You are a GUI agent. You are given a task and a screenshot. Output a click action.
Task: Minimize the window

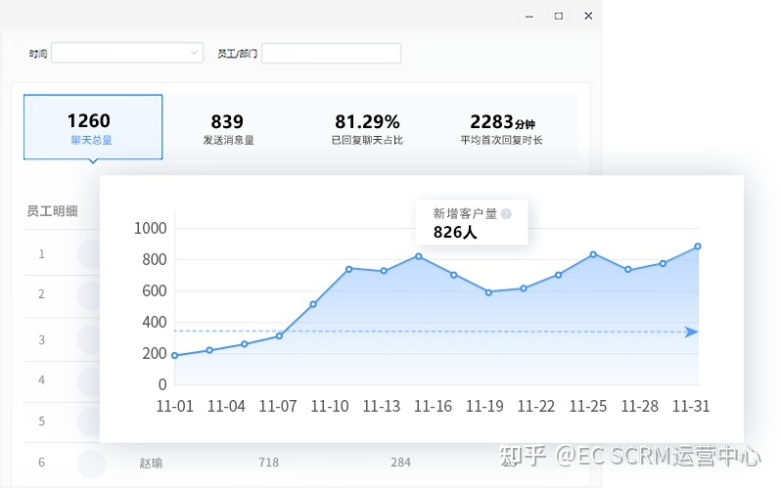coord(529,17)
